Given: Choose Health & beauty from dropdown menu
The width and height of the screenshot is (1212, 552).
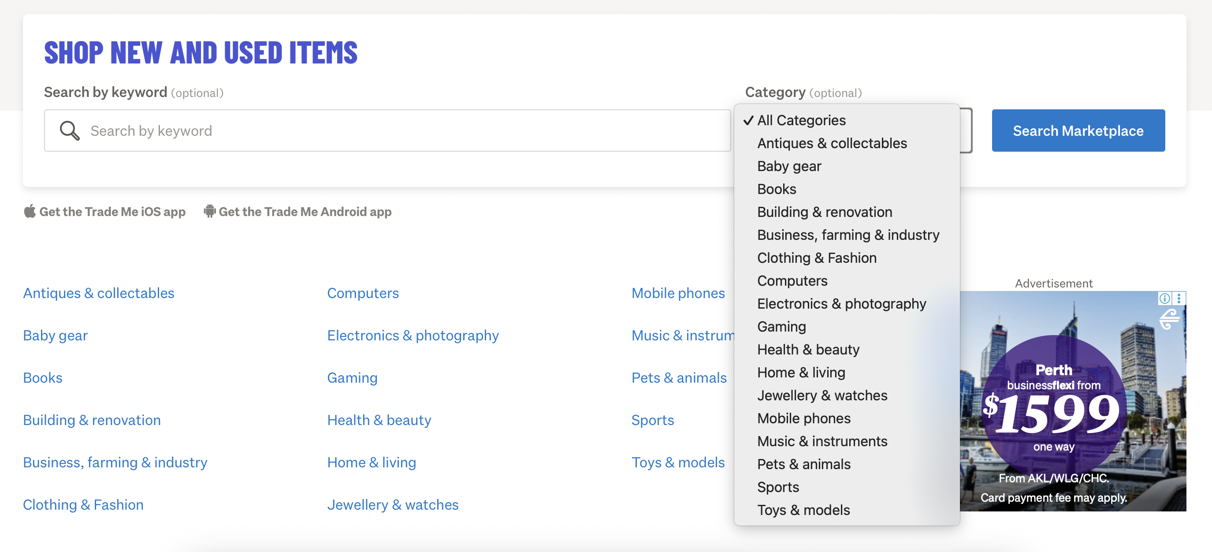Looking at the screenshot, I should click(808, 349).
